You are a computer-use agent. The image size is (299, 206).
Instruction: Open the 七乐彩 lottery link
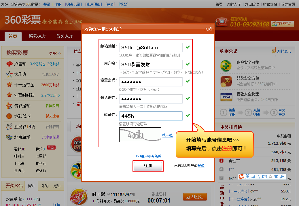click(x=19, y=163)
